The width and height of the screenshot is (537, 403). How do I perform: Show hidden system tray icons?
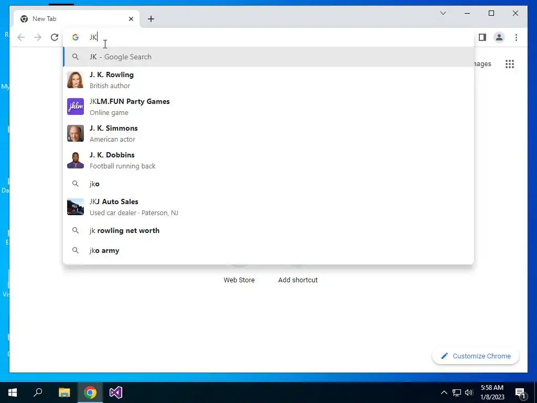(x=444, y=393)
